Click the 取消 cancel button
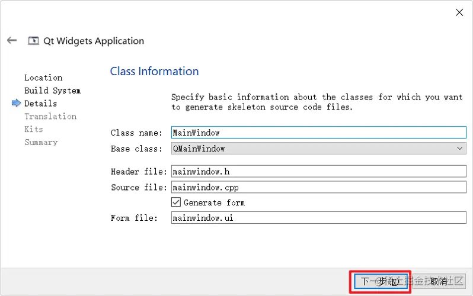Screen dimensions: 473x296 439,282
